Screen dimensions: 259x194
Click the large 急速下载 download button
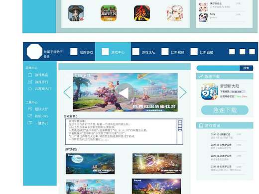click(x=225, y=110)
